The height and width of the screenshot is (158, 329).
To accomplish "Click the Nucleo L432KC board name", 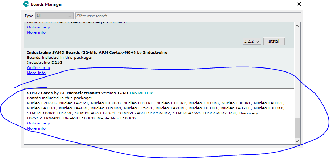I will 237,108.
